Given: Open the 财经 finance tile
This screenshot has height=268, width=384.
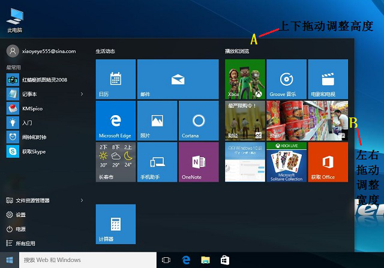Looking at the screenshot, I should coord(245,121).
